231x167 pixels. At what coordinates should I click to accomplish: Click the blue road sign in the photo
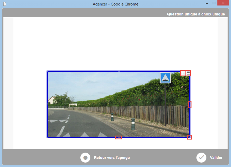tap(165, 78)
